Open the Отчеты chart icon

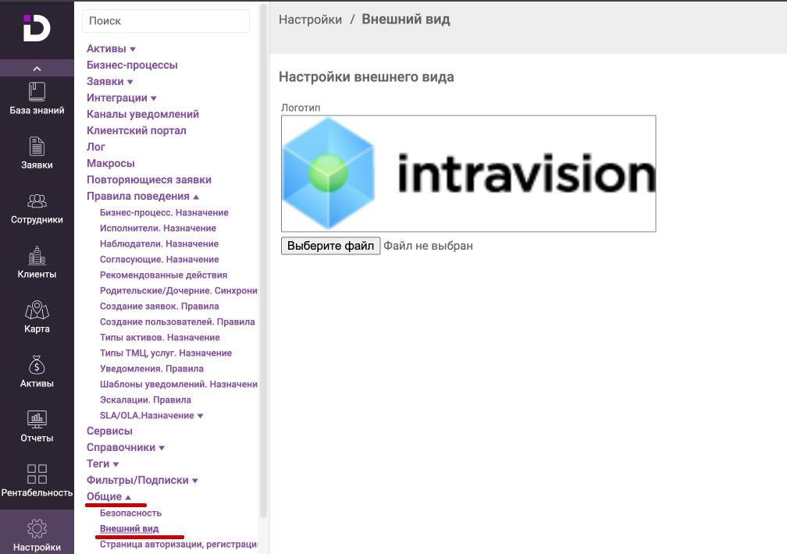pos(37,420)
